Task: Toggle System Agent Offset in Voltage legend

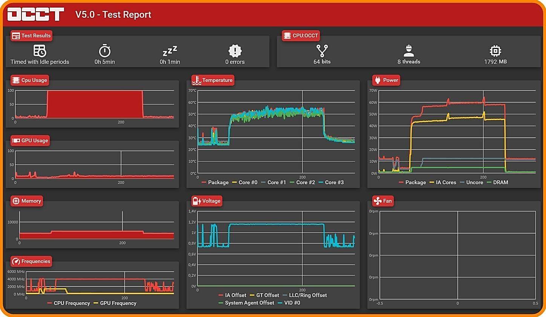Action: pos(246,303)
